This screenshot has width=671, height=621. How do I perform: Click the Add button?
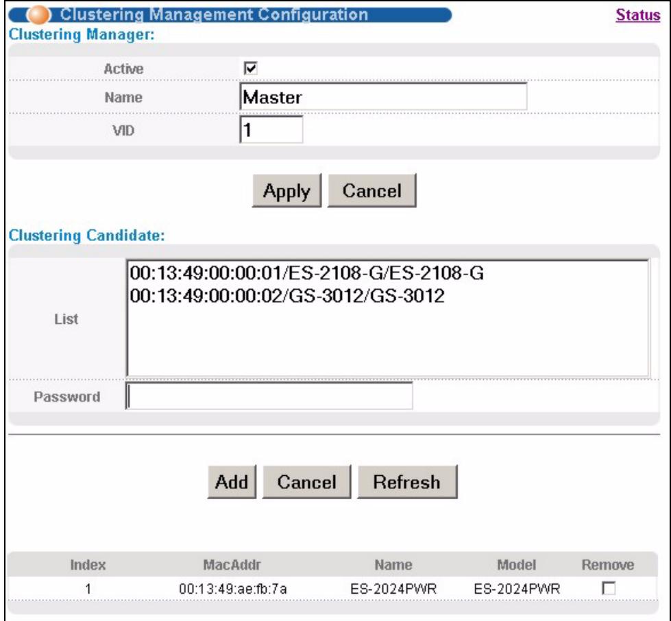click(x=232, y=482)
